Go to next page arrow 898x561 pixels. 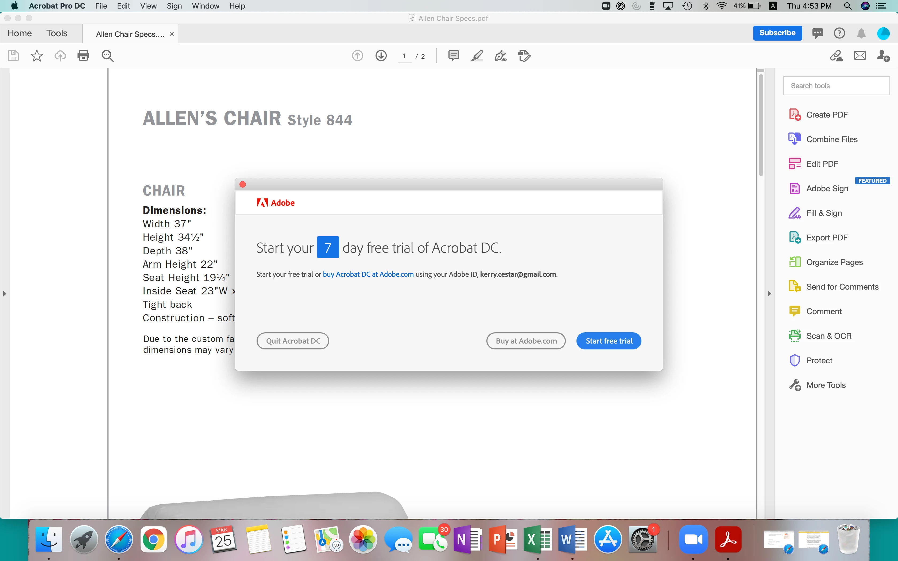[381, 56]
